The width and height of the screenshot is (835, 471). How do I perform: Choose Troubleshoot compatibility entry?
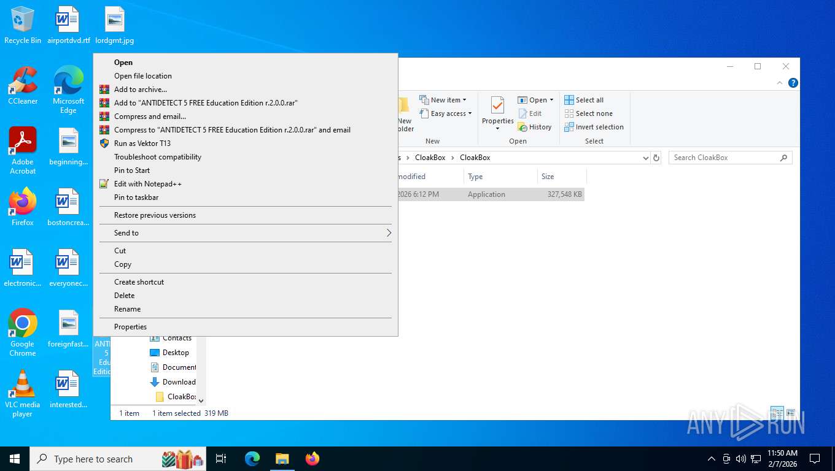coord(246,157)
